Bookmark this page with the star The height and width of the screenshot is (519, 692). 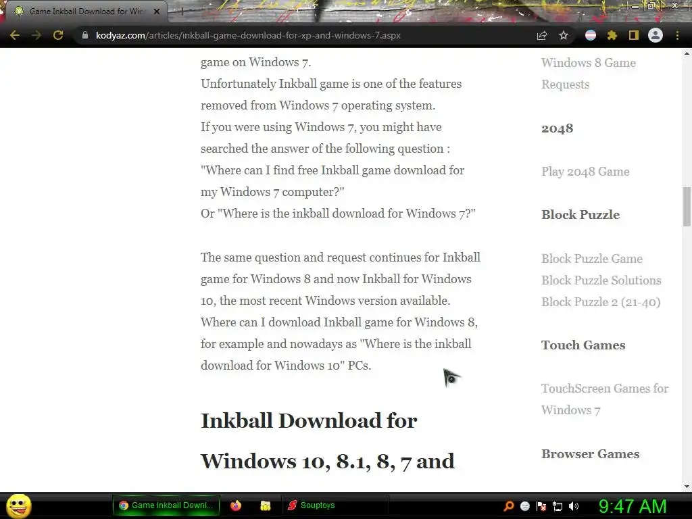click(x=564, y=35)
